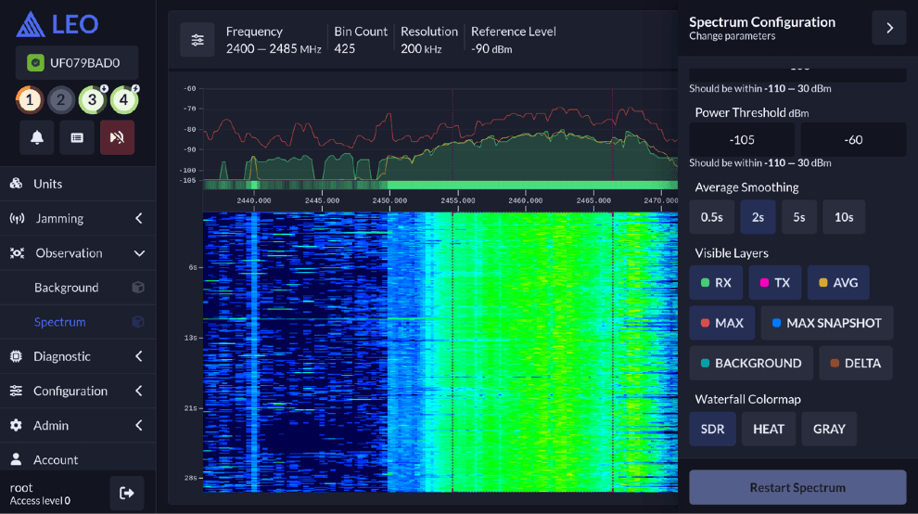Select unit indicator 3
The height and width of the screenshot is (514, 918).
coord(93,100)
